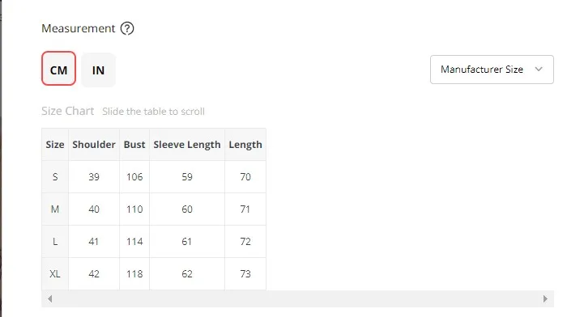Click the Sleeve Length column header

(187, 145)
